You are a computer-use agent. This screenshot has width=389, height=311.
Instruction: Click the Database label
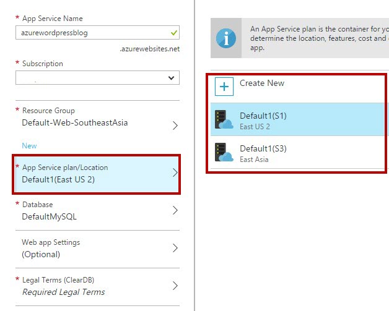pos(37,205)
